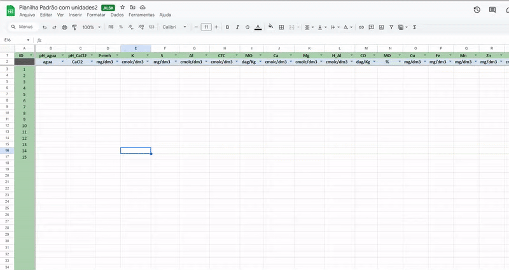Screen dimensions: 509x270
Task: Open the Ferramentas menu
Action: [x=141, y=15]
